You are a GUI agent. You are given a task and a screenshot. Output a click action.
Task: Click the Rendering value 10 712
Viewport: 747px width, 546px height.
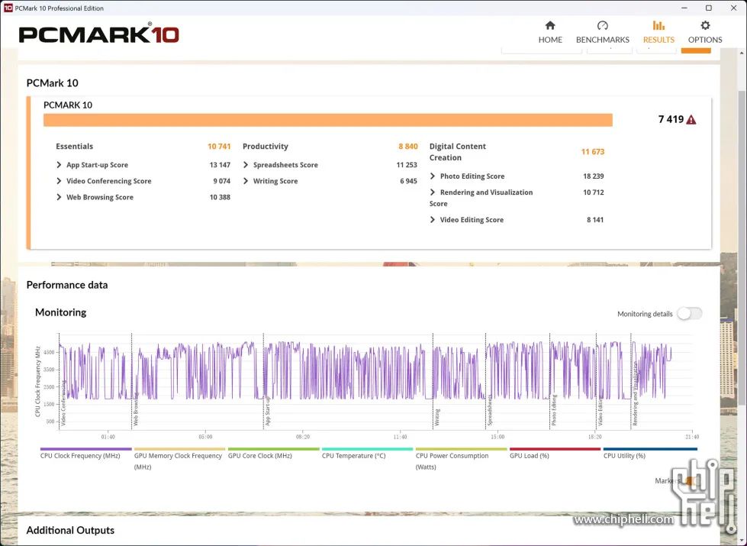pos(593,192)
